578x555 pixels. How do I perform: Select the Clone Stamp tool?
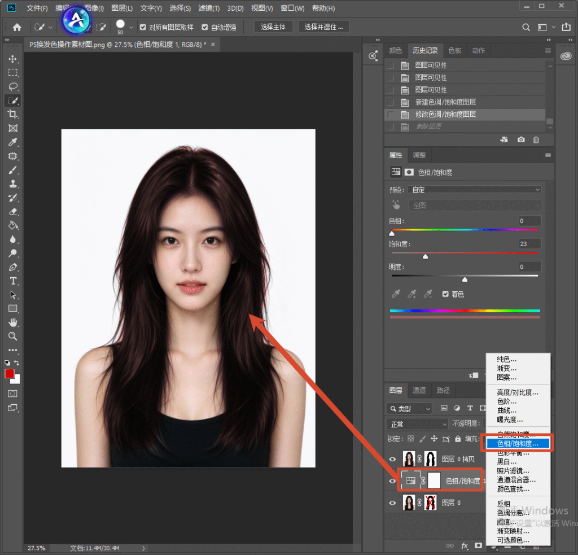click(x=13, y=183)
